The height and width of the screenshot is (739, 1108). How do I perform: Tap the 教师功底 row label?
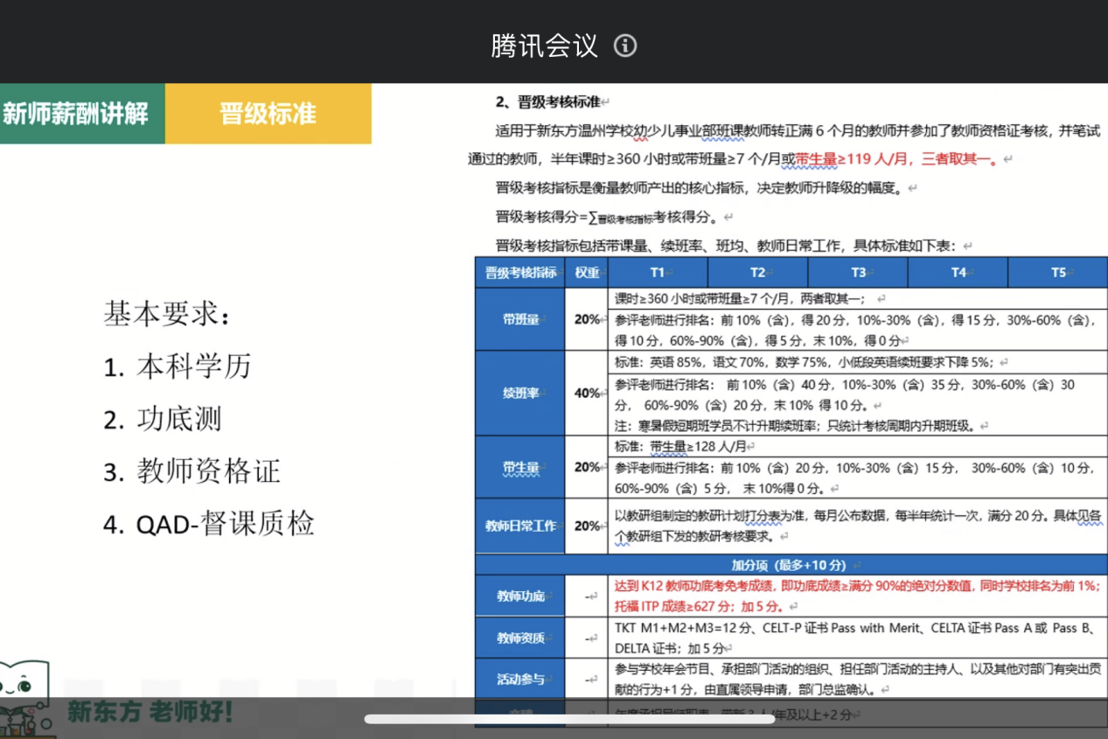tap(520, 596)
